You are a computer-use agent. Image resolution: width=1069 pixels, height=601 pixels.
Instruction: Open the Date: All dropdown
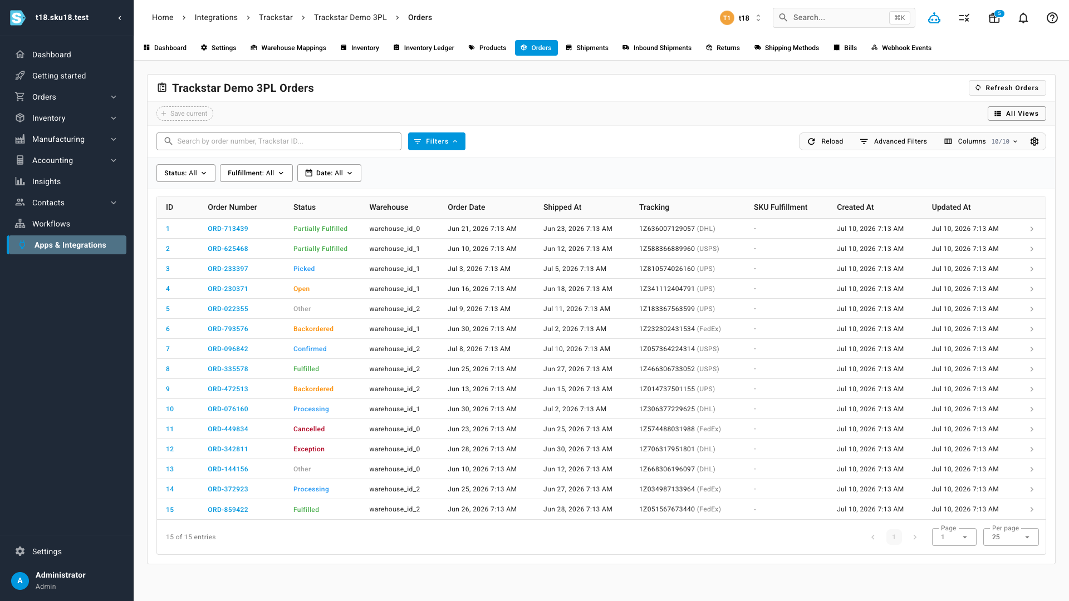tap(329, 173)
